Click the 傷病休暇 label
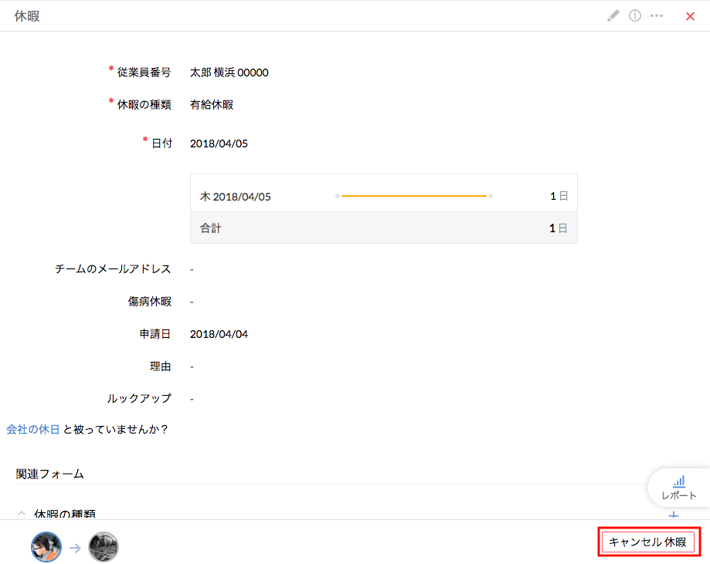 click(149, 302)
